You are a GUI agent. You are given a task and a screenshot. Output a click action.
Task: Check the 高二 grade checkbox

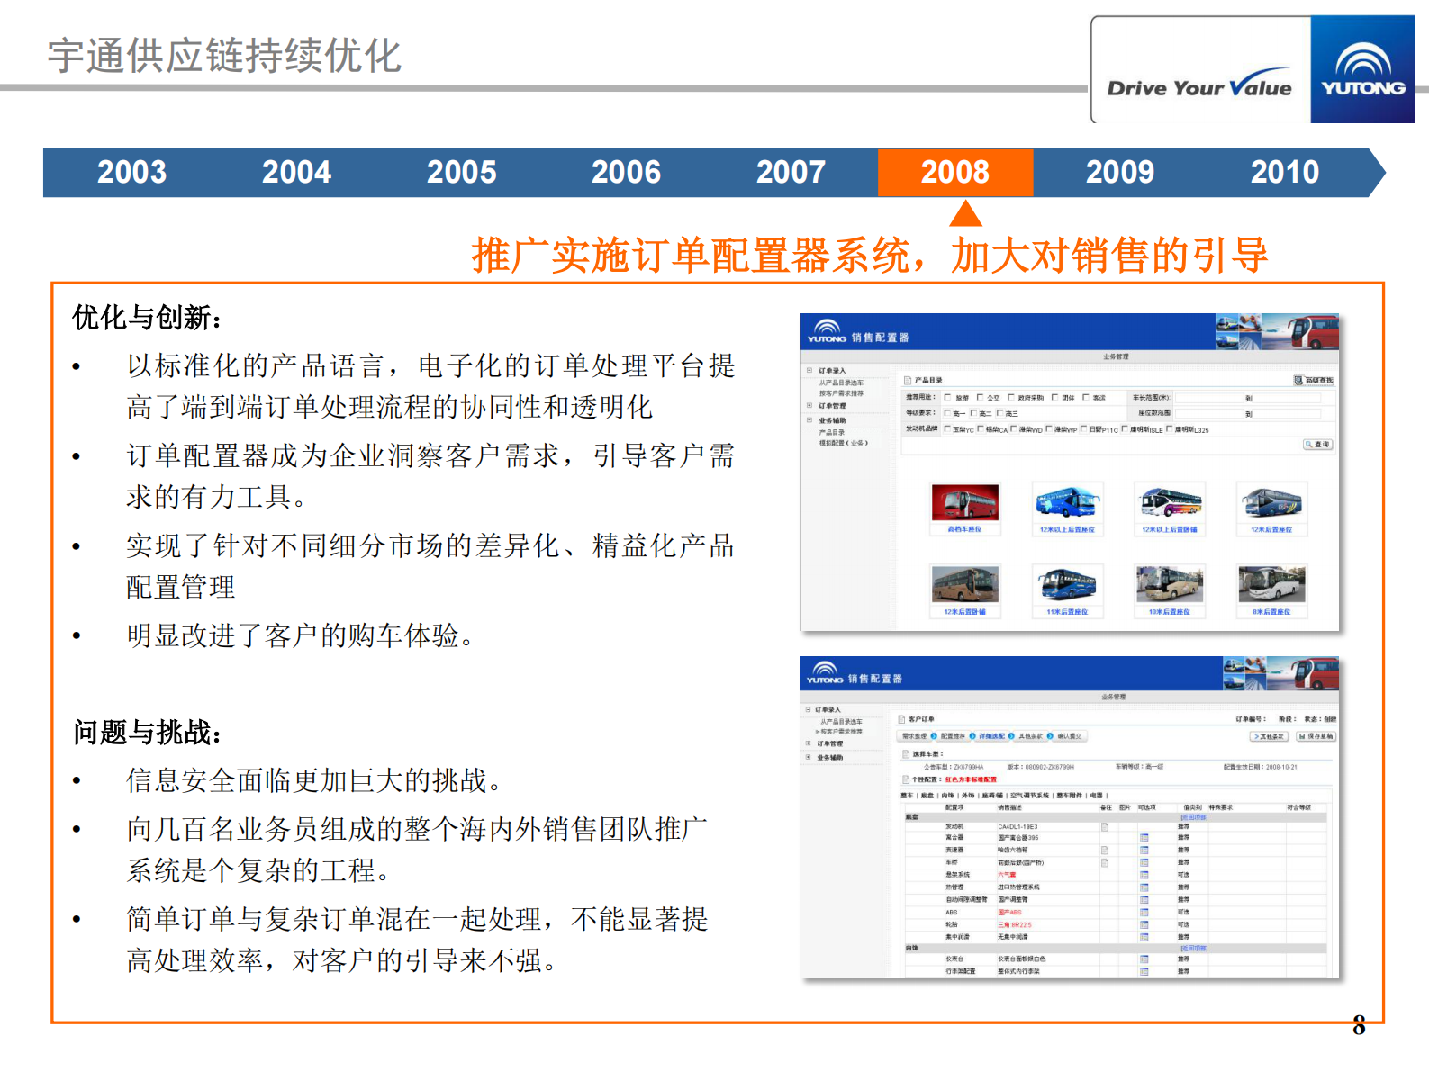tap(973, 413)
